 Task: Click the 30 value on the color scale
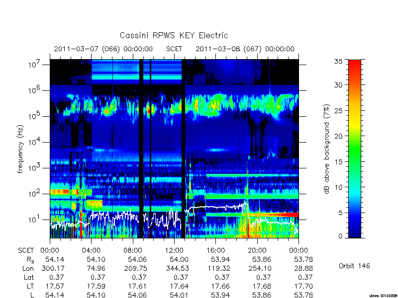pos(339,84)
